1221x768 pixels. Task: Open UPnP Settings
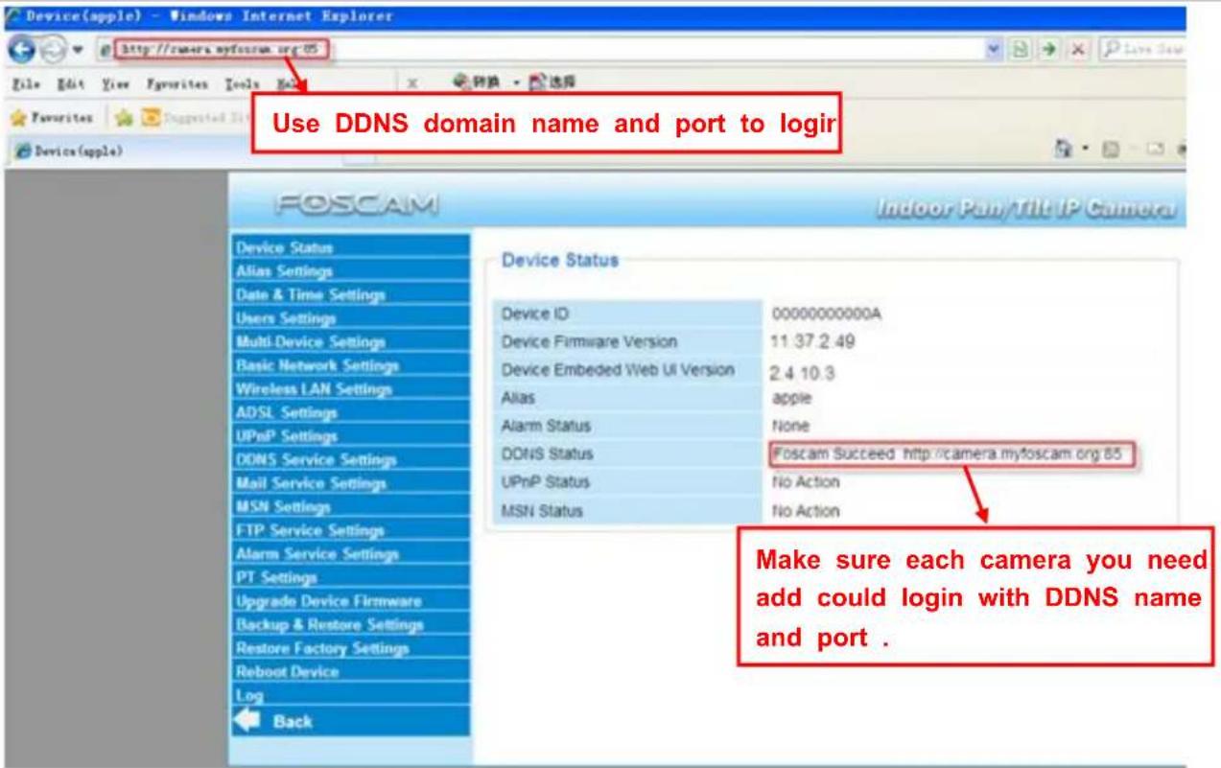(351, 435)
